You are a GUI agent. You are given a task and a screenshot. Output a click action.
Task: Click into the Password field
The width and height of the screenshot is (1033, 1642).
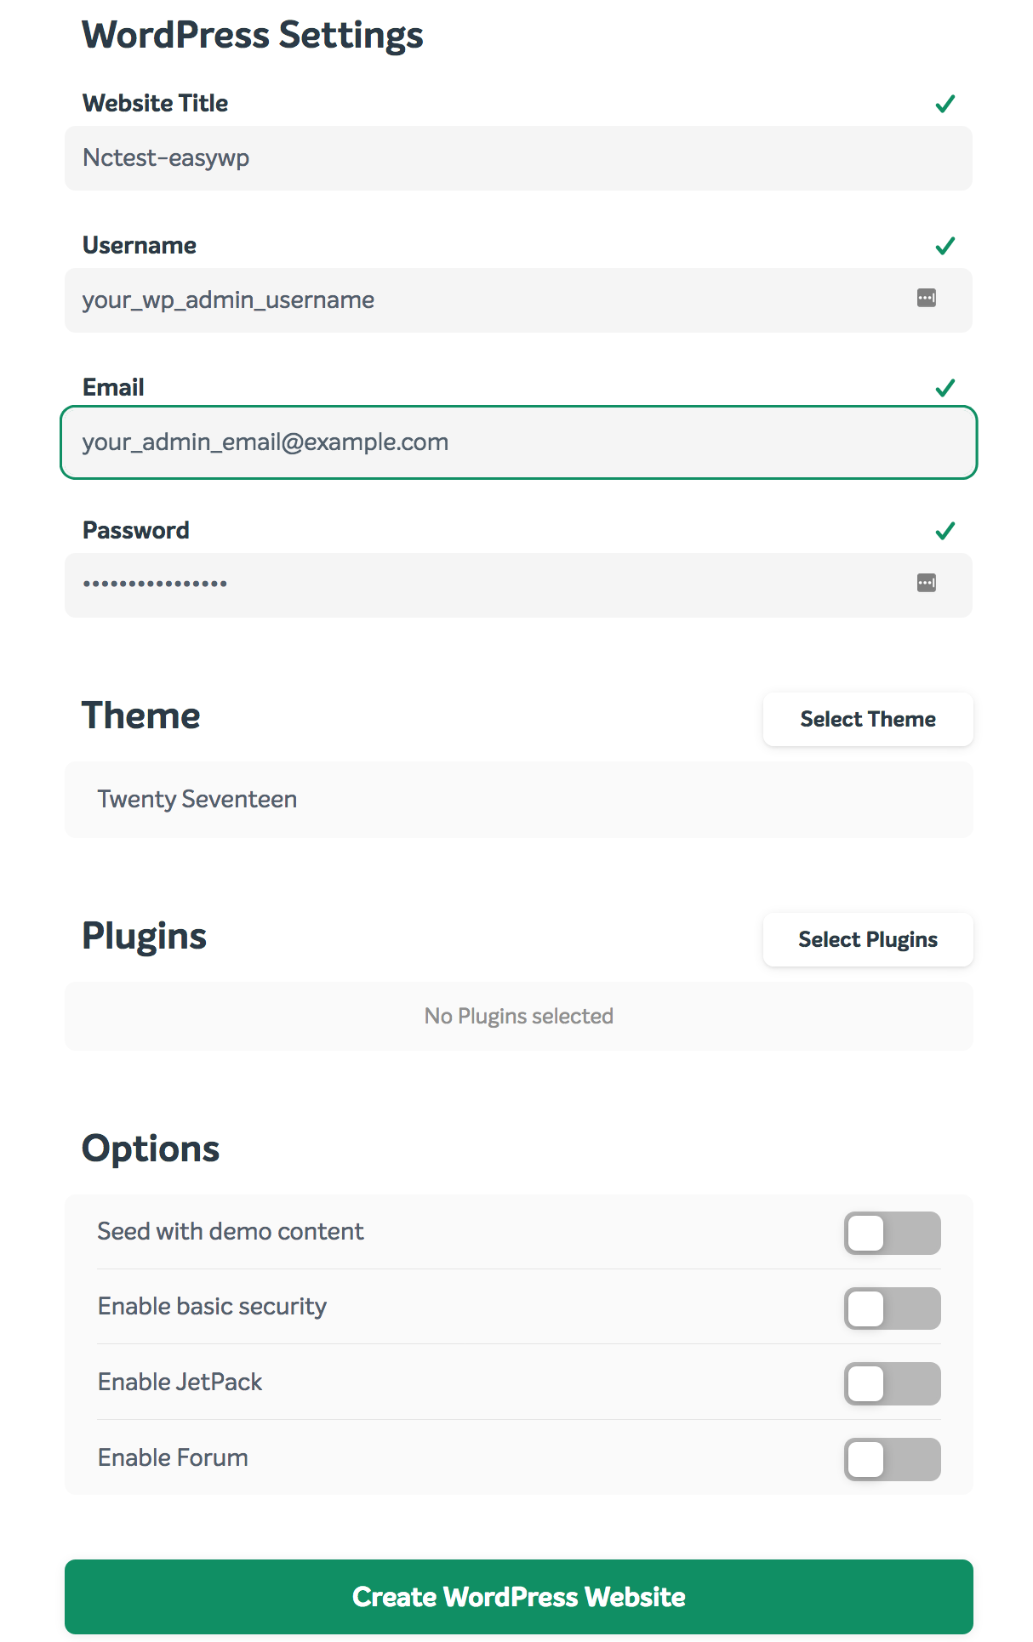519,585
